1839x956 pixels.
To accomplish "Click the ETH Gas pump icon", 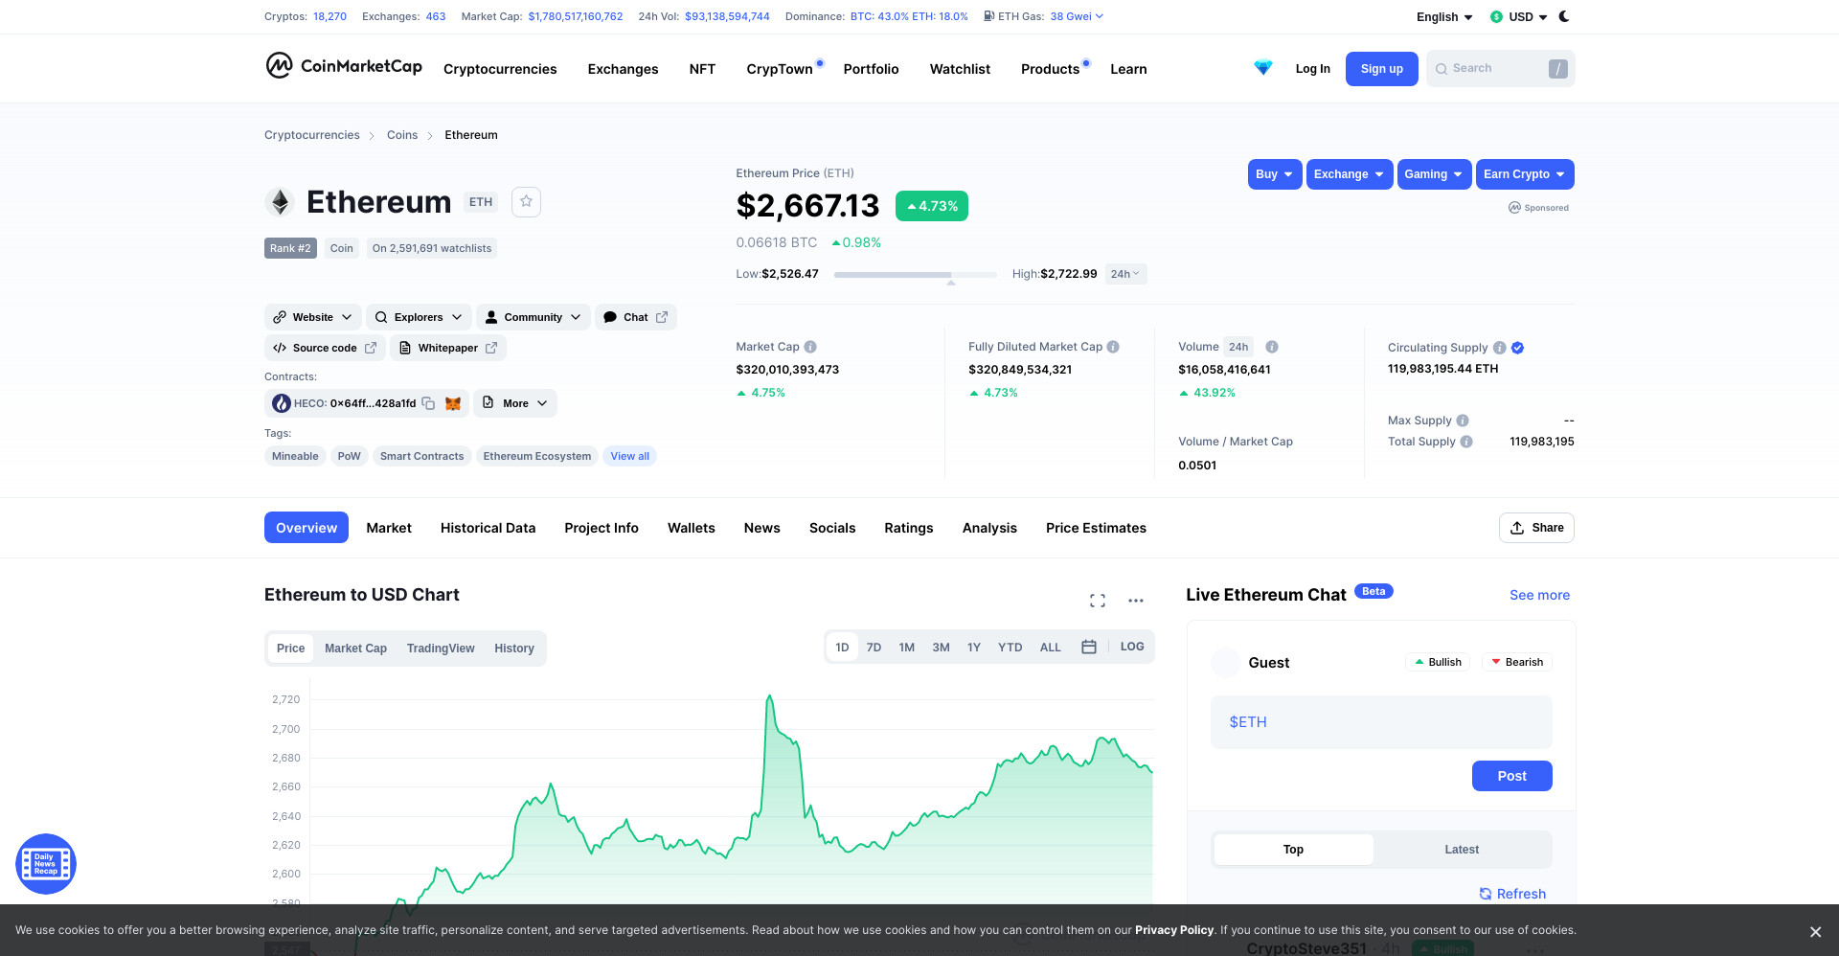I will [x=988, y=16].
